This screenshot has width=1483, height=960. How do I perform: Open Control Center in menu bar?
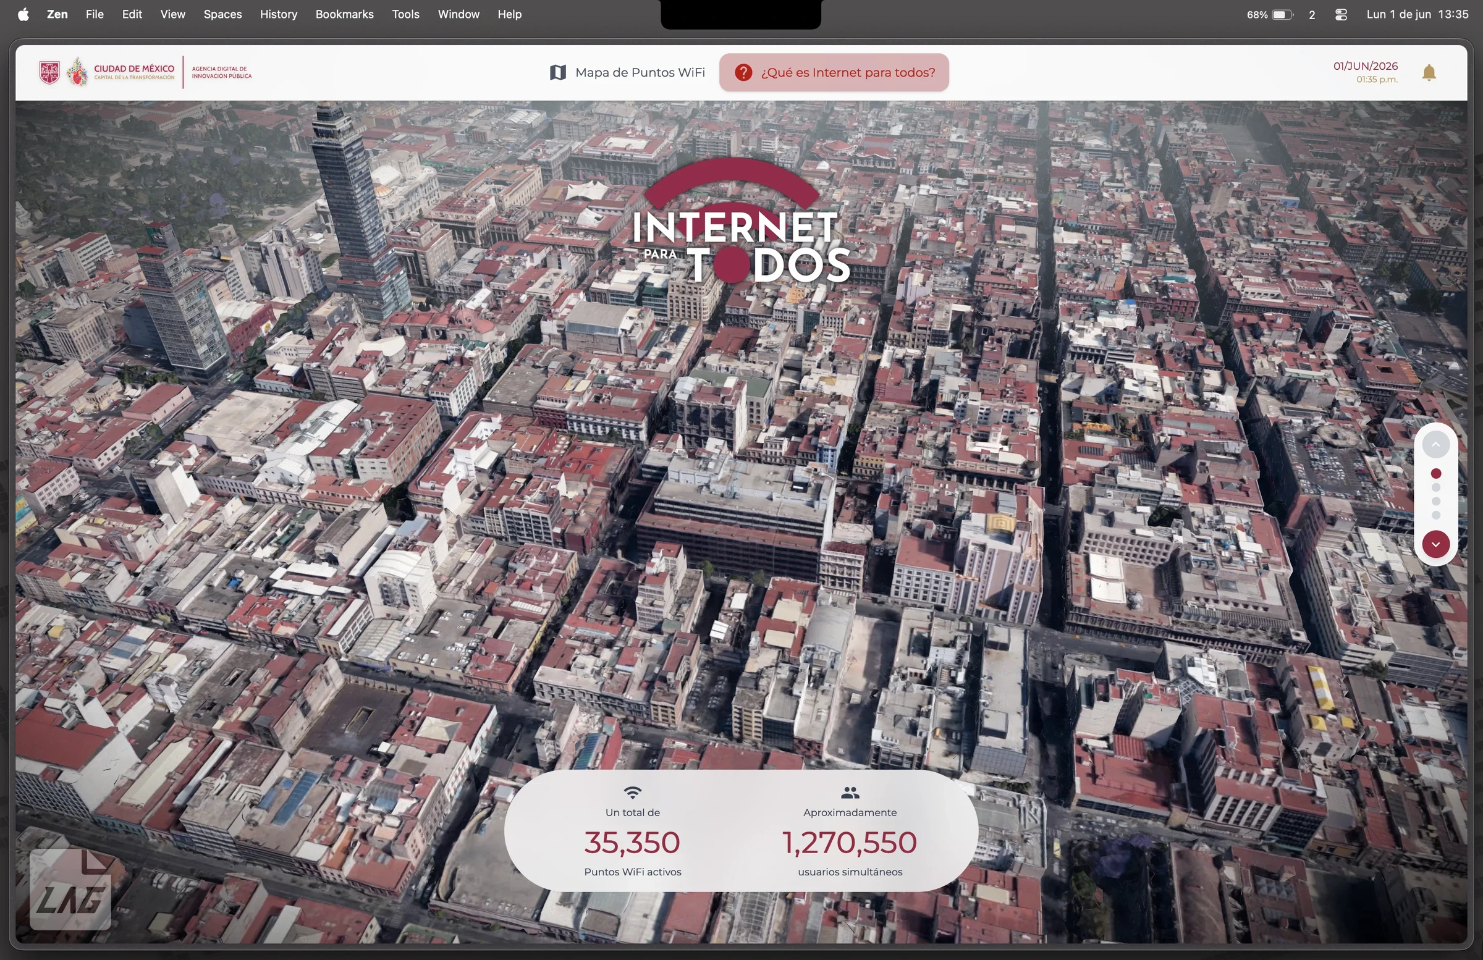click(x=1341, y=14)
